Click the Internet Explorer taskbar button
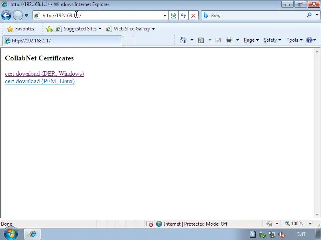Viewport: 321px width, 240px height. (x=33, y=234)
